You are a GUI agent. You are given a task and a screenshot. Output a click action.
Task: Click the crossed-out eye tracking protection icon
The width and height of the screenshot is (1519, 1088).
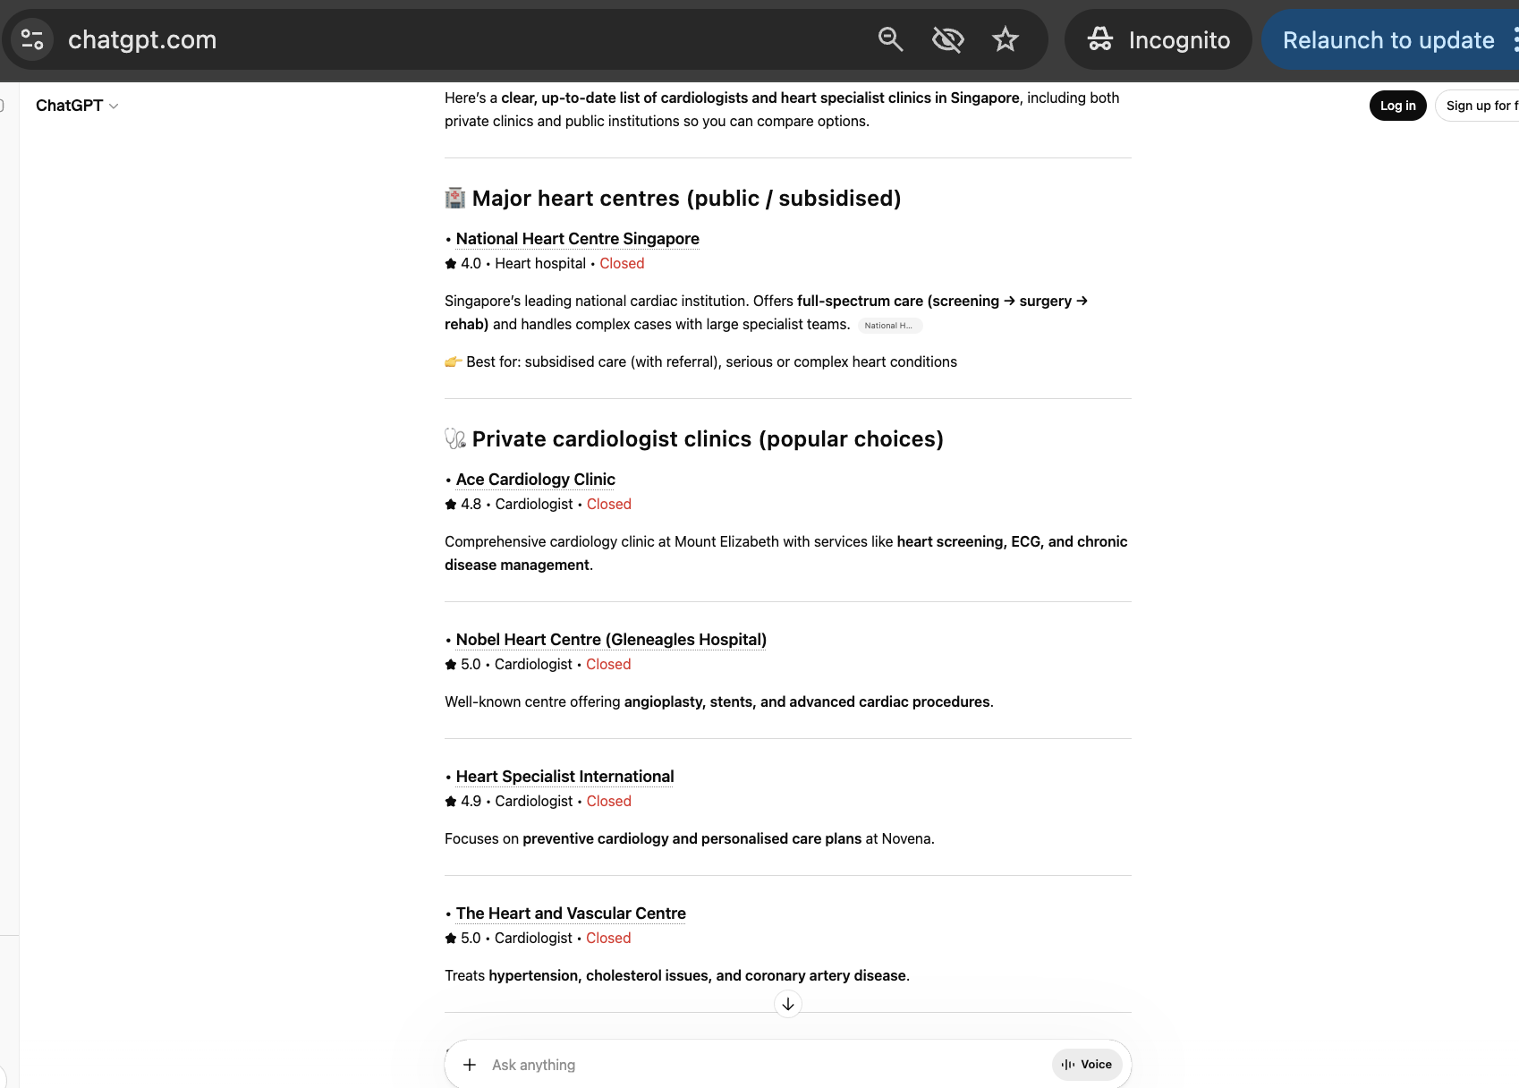pos(947,39)
